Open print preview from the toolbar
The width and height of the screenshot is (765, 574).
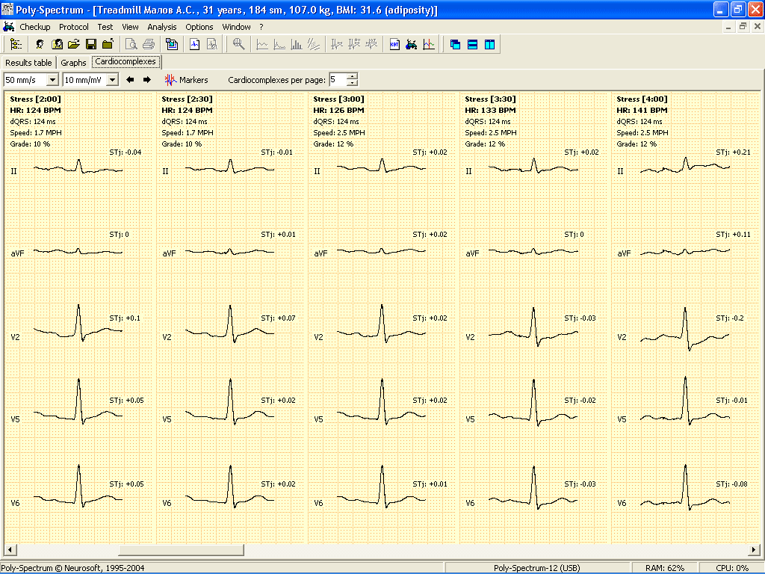click(131, 44)
